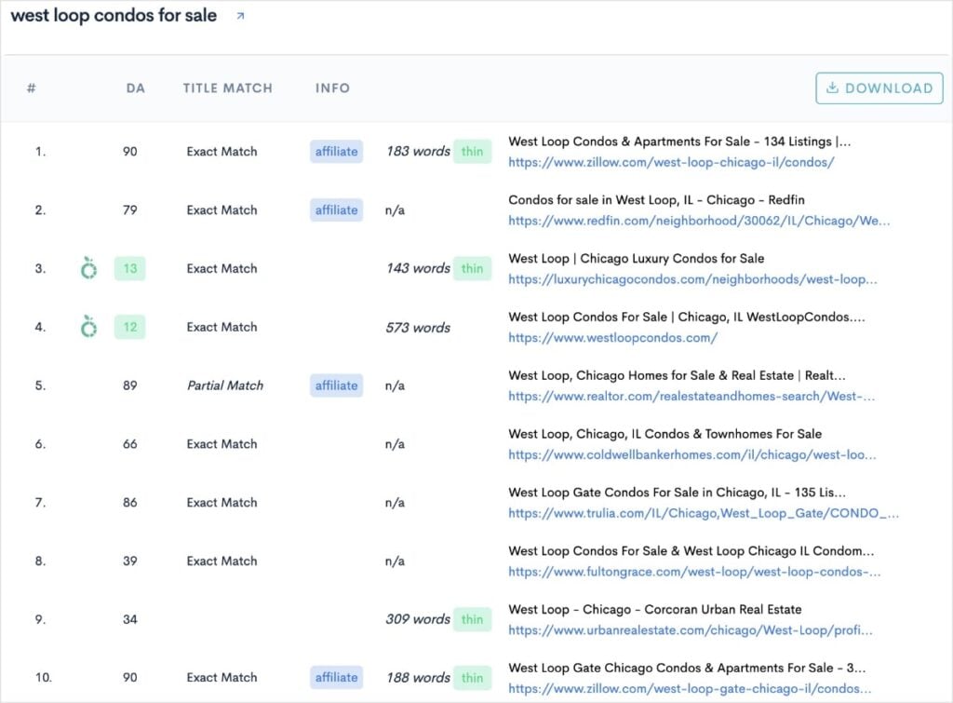Click the thin badge on the Corcoran result
Image resolution: width=953 pixels, height=703 pixels.
tap(473, 619)
